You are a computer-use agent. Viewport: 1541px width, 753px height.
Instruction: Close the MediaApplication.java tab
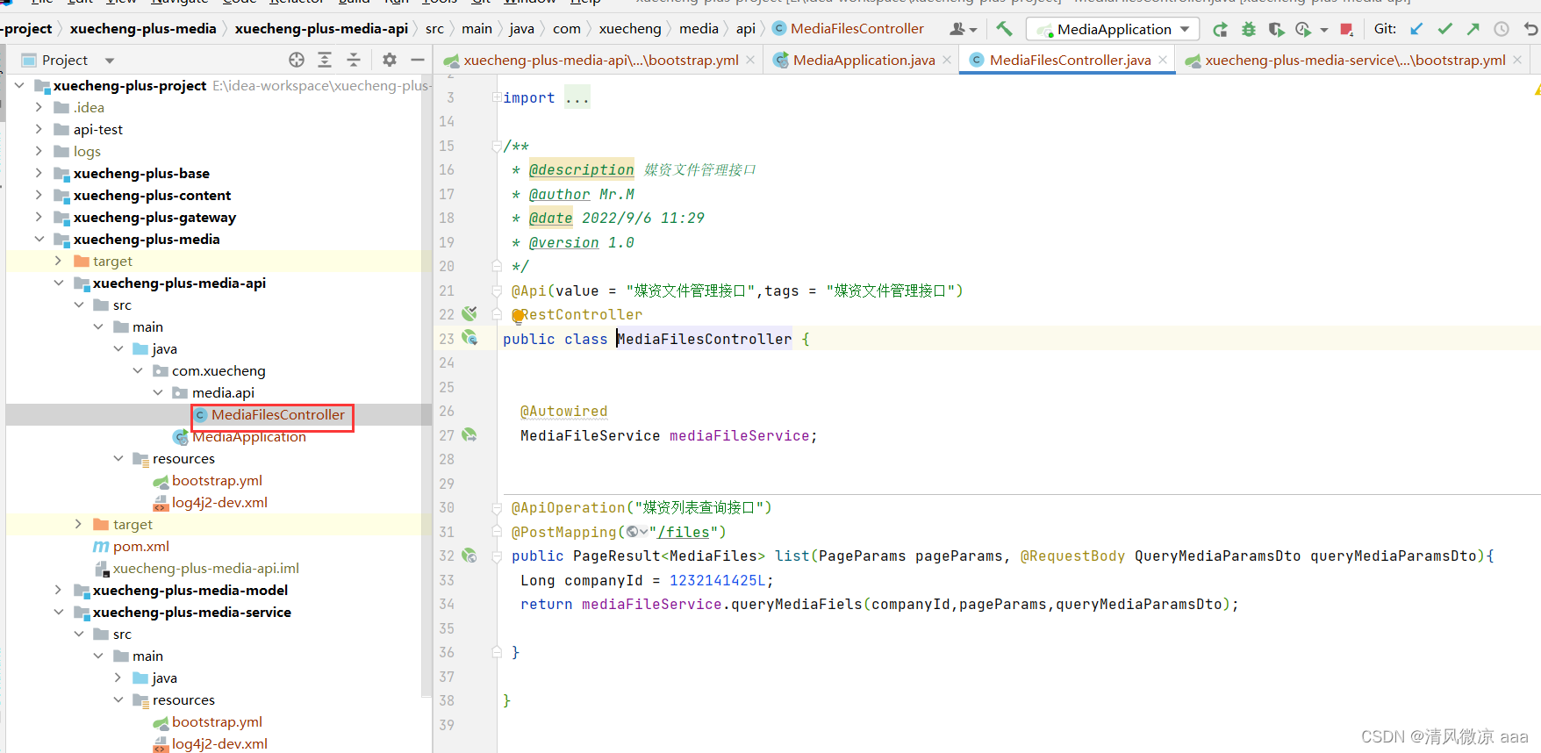pyautogui.click(x=947, y=60)
